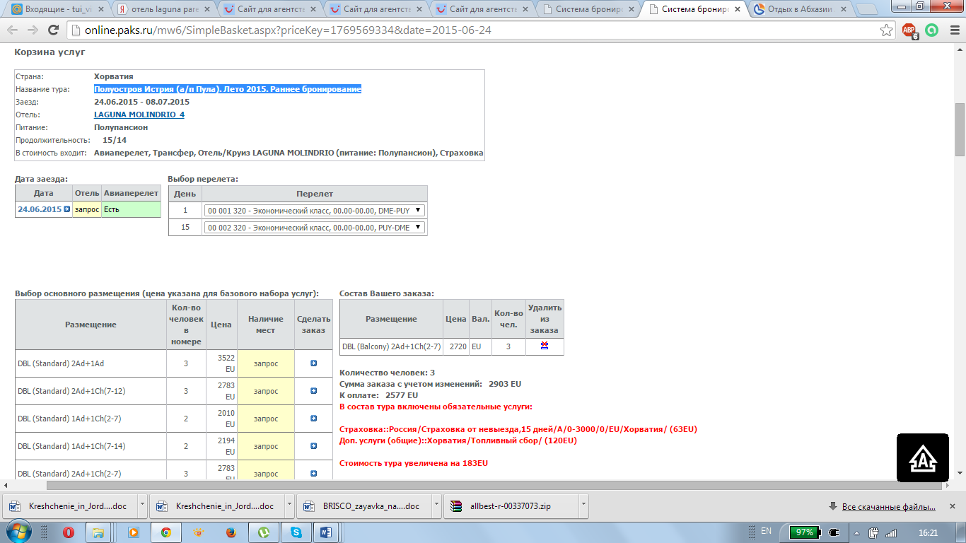Click the plus icon next to date 24.06.2015

pos(67,209)
